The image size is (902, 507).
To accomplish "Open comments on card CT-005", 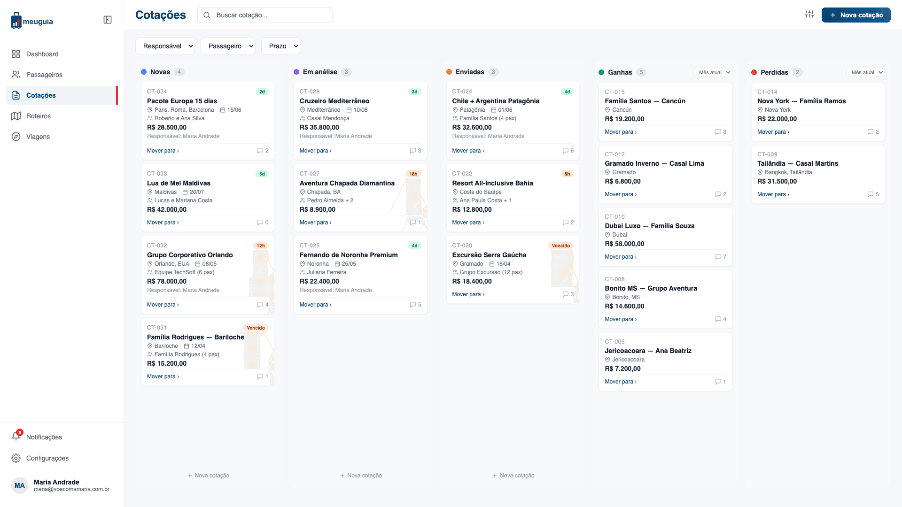I will pyautogui.click(x=721, y=382).
